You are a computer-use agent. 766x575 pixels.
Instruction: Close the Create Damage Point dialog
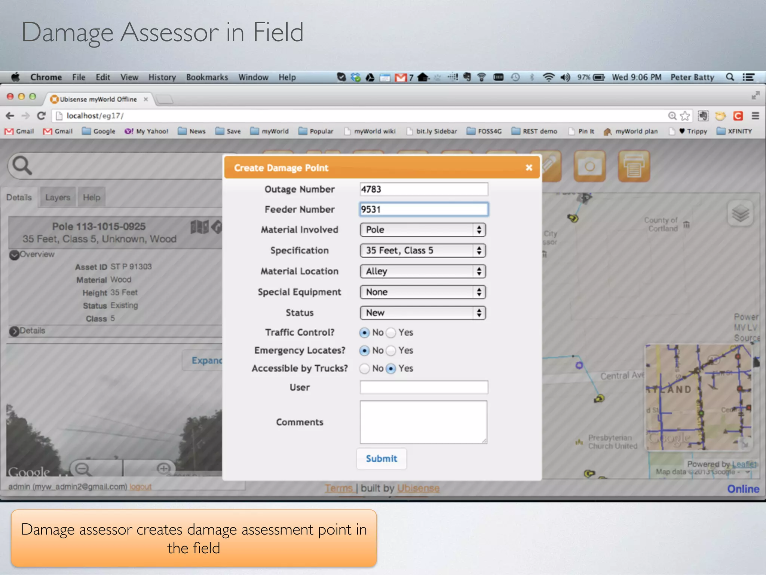point(529,168)
